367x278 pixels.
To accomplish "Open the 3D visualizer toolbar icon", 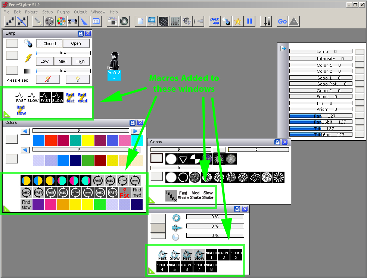I will pyautogui.click(x=124, y=21).
